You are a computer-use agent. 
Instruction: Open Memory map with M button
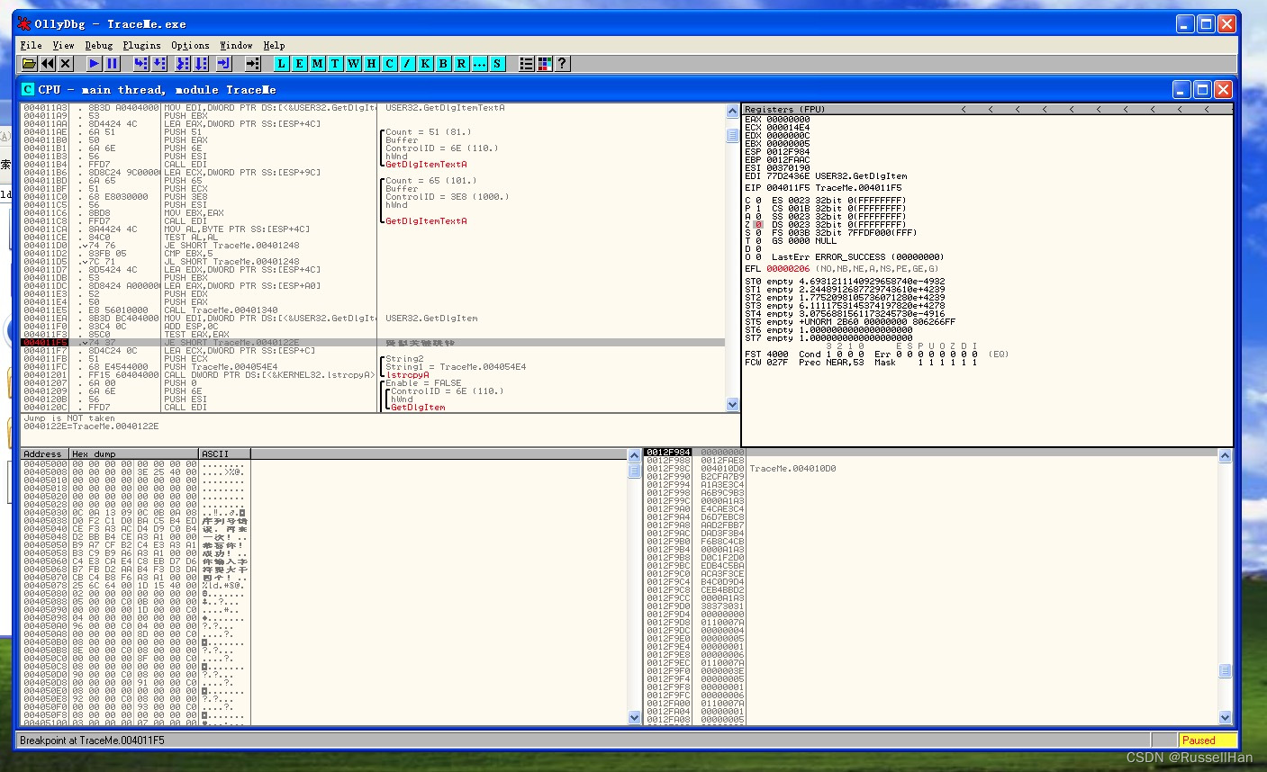(317, 64)
